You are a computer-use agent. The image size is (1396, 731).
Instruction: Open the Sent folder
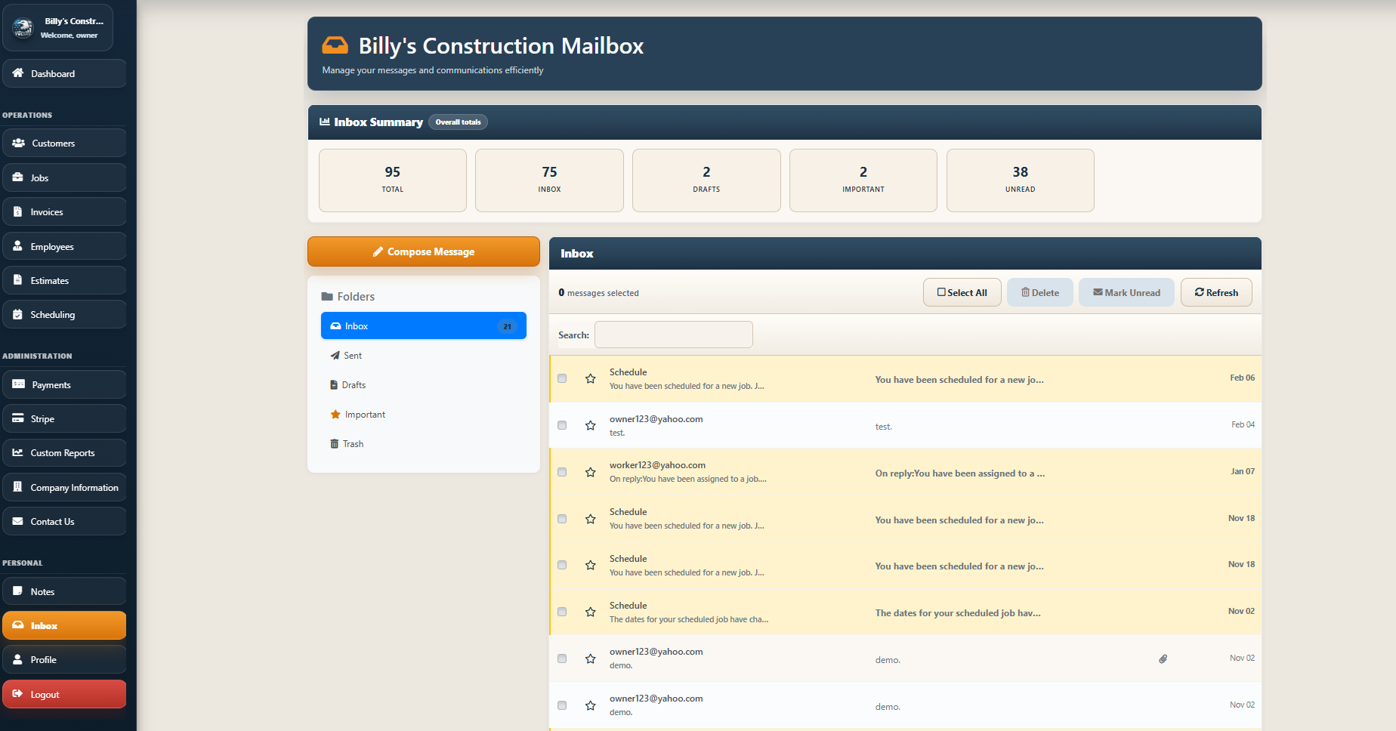click(352, 356)
